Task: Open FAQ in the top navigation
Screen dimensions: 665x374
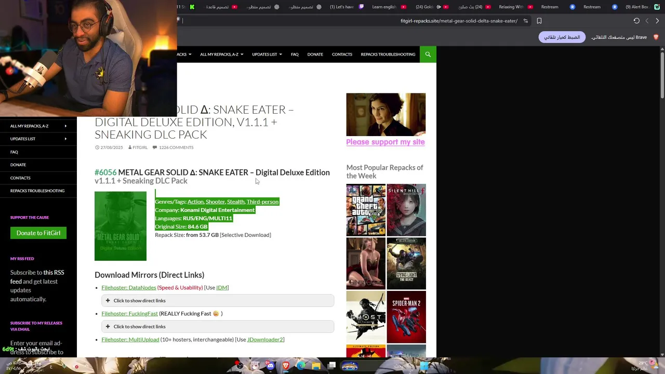Action: point(295,54)
